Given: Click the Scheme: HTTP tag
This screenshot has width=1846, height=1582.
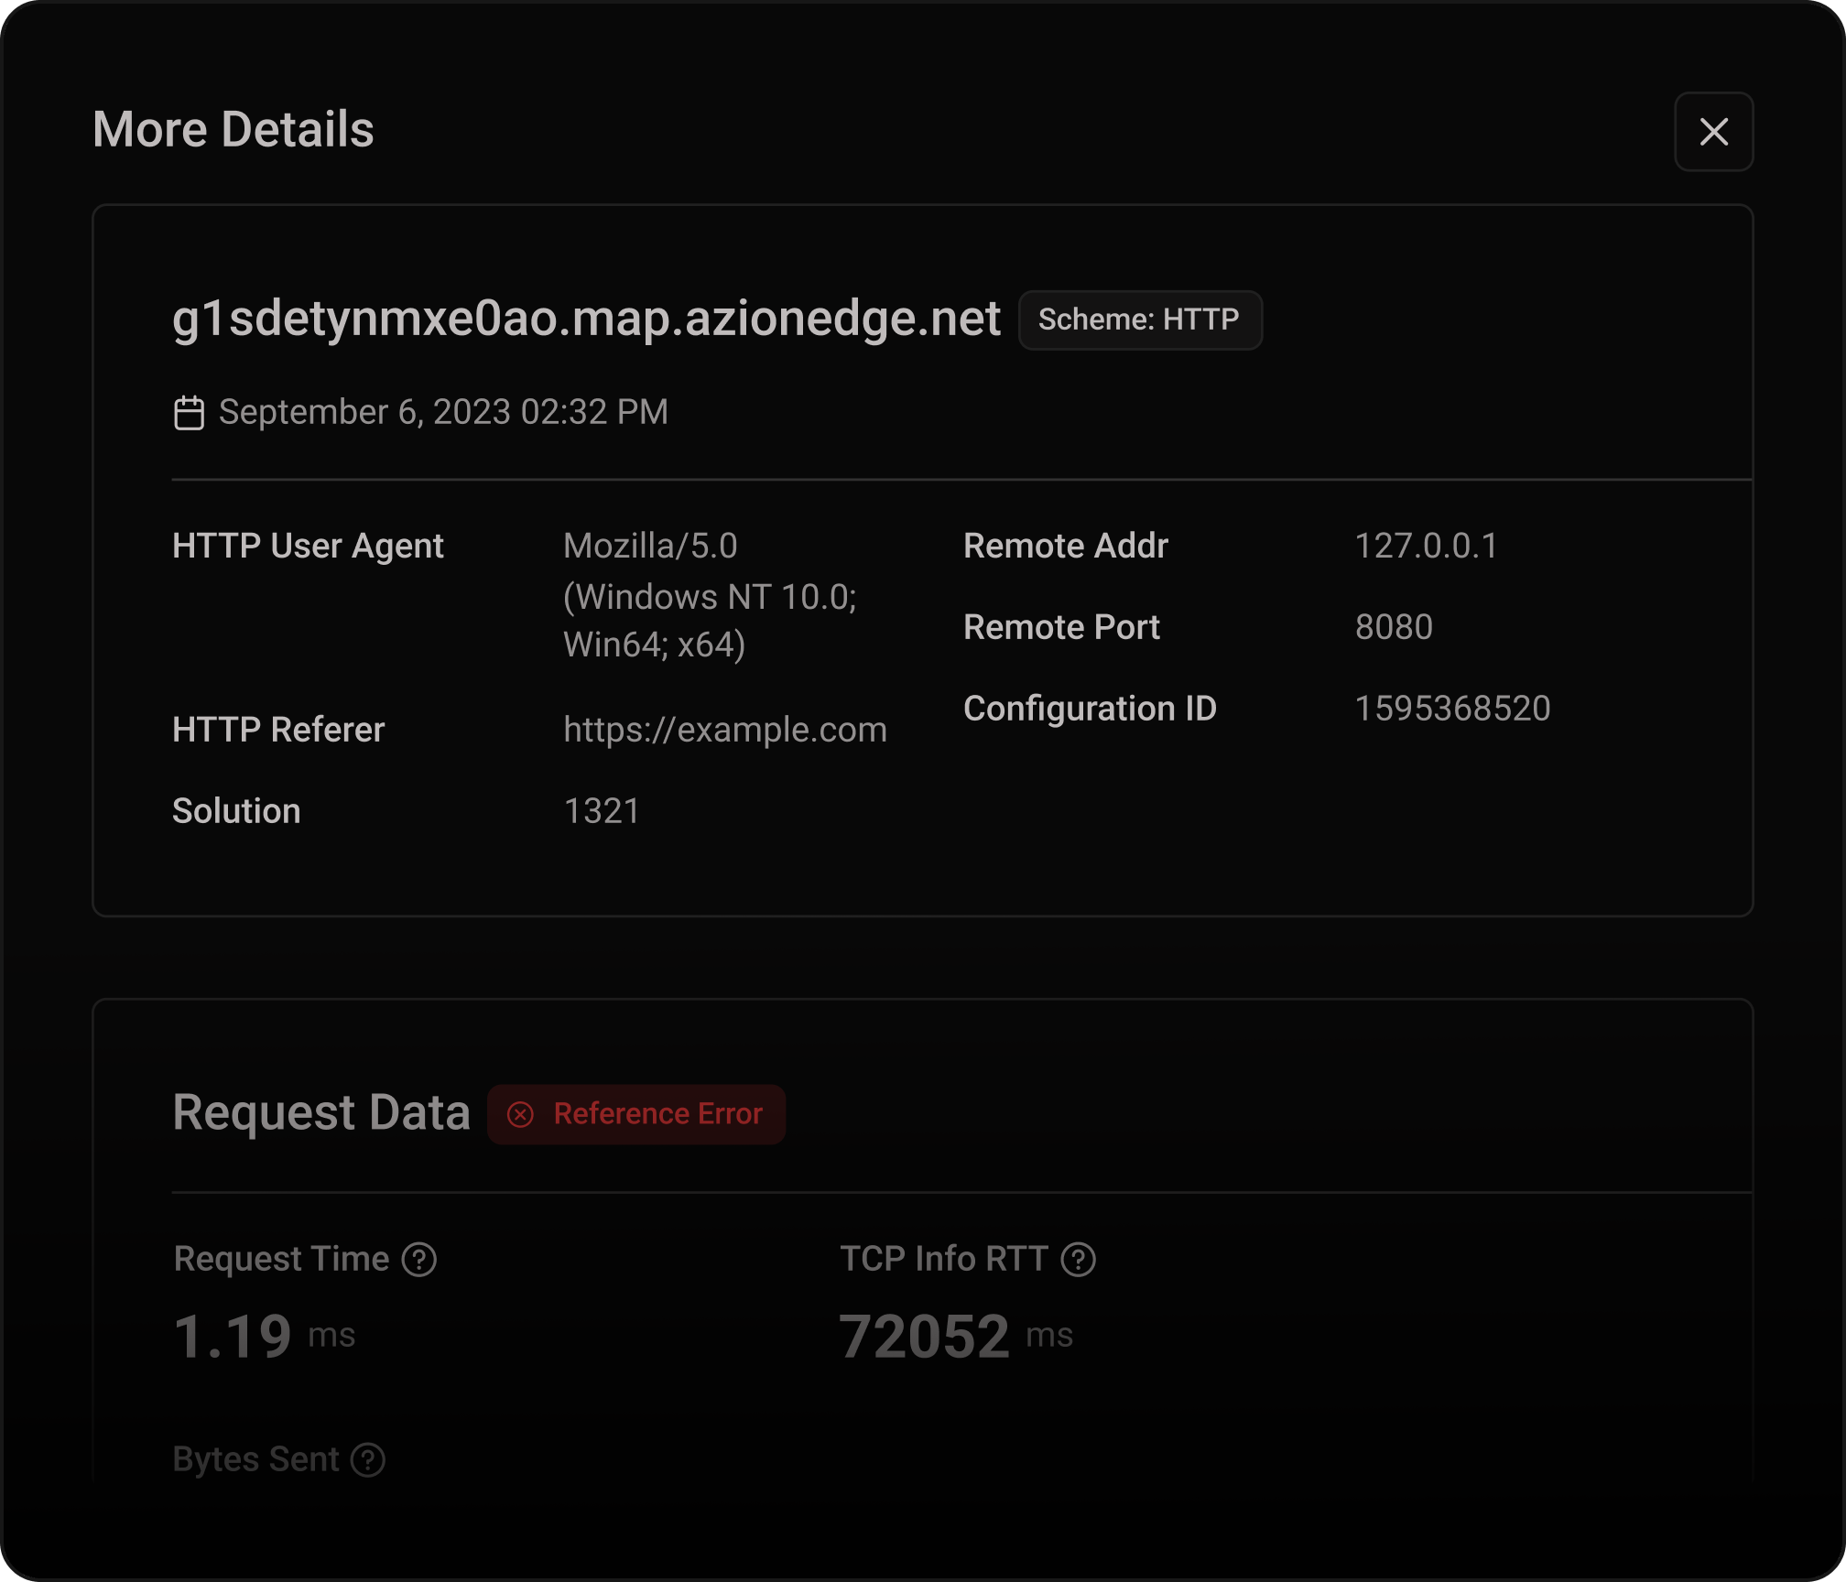Looking at the screenshot, I should 1139,320.
